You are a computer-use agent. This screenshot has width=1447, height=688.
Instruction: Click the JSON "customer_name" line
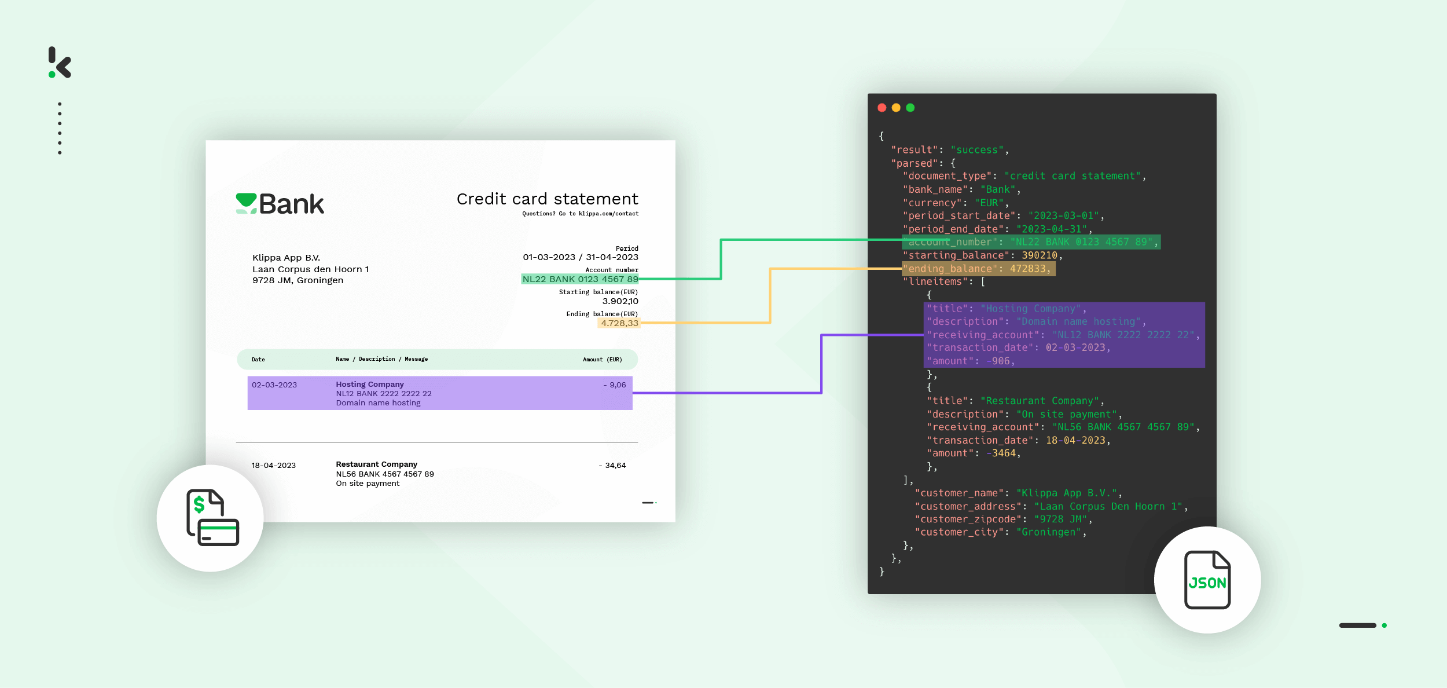1019,493
